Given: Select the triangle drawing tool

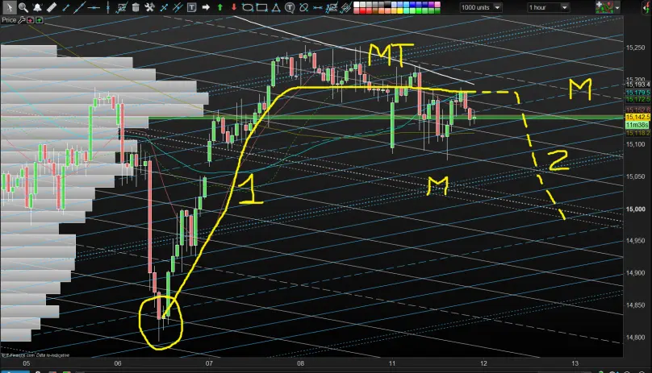Looking at the screenshot, I should tap(276, 7).
